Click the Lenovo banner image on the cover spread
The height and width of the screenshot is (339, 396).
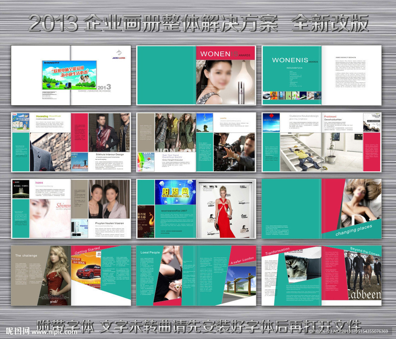coord(69,75)
